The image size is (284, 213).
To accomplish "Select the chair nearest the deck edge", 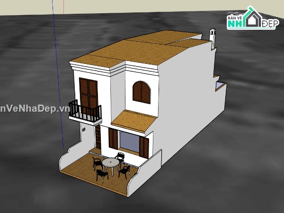I will click(102, 175).
